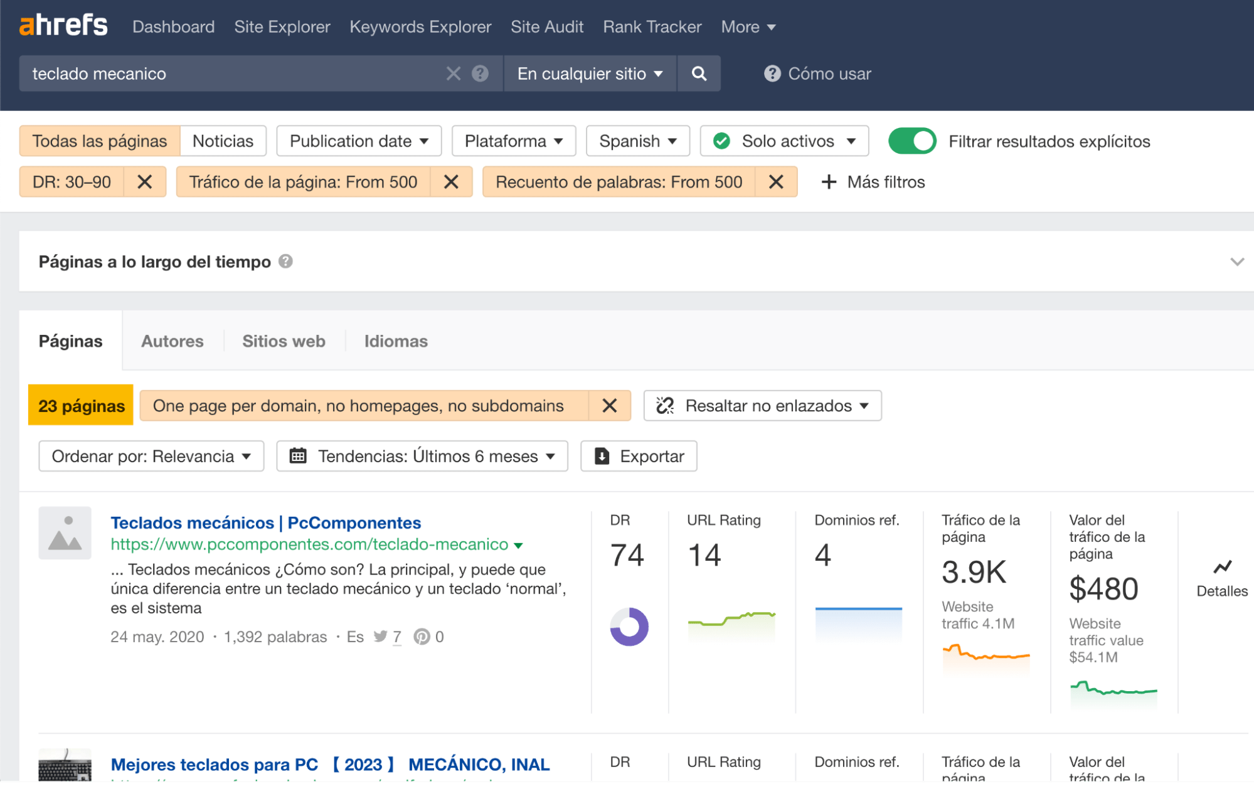Open Detalles via the sparkline chart icon

(x=1221, y=568)
